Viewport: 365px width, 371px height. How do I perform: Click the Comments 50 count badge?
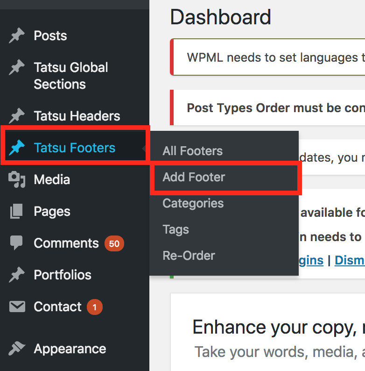[114, 243]
